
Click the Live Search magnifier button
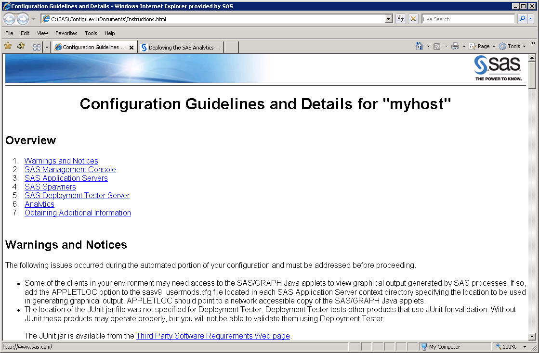[522, 19]
